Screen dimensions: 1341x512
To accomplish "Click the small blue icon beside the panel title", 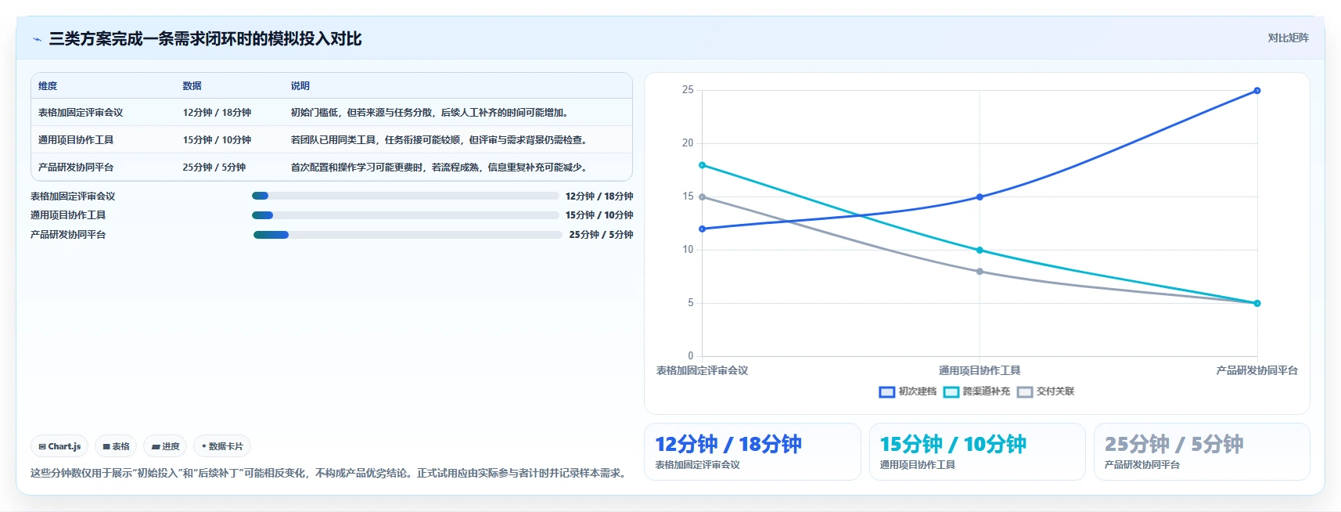I will click(37, 39).
